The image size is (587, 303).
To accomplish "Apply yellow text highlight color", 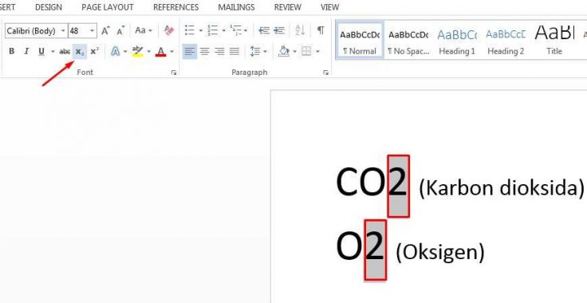I will pyautogui.click(x=138, y=51).
